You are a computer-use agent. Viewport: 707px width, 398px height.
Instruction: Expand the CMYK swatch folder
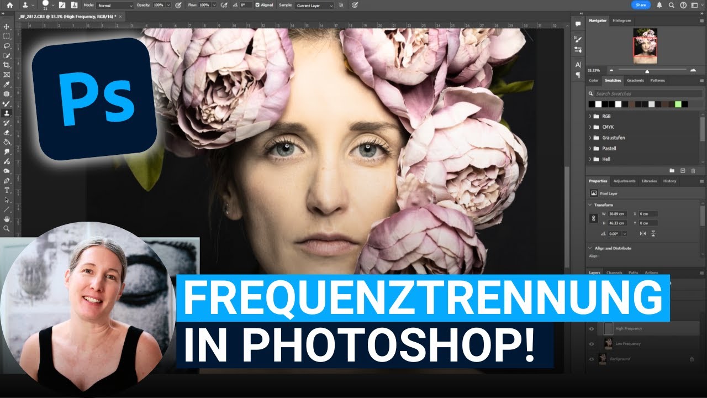point(590,127)
